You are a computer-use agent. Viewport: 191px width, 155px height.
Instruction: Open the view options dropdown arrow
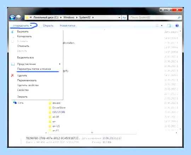tap(162, 25)
